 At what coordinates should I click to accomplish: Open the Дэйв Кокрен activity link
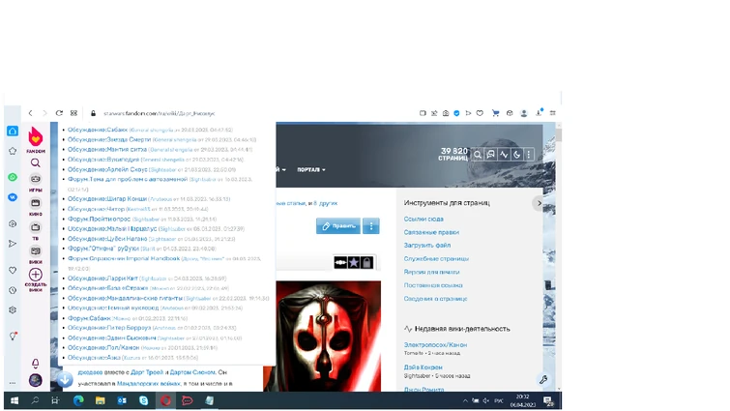pyautogui.click(x=423, y=367)
